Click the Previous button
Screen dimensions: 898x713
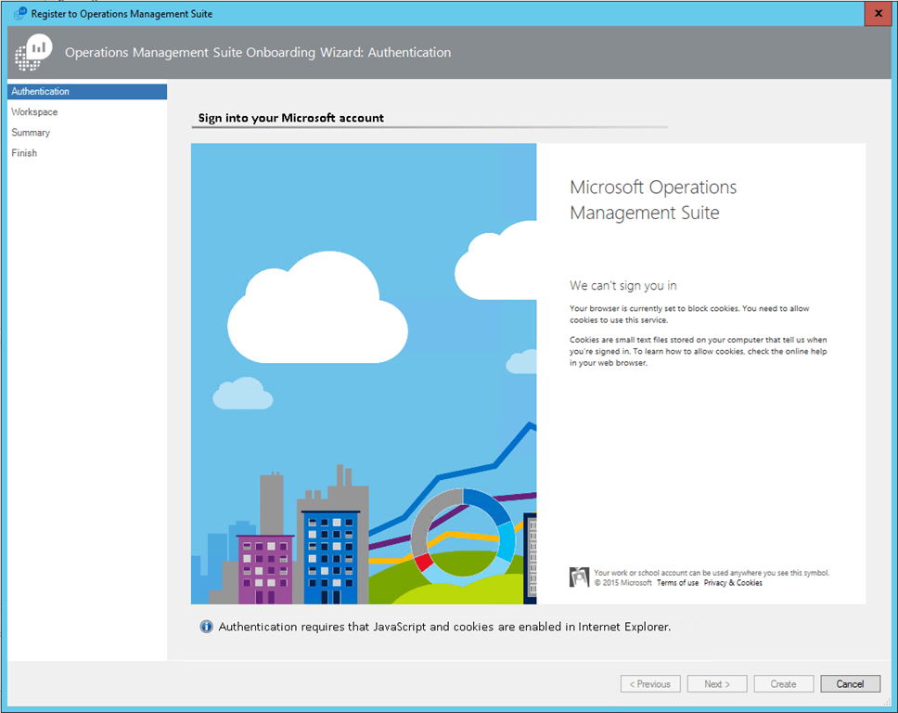coord(650,684)
